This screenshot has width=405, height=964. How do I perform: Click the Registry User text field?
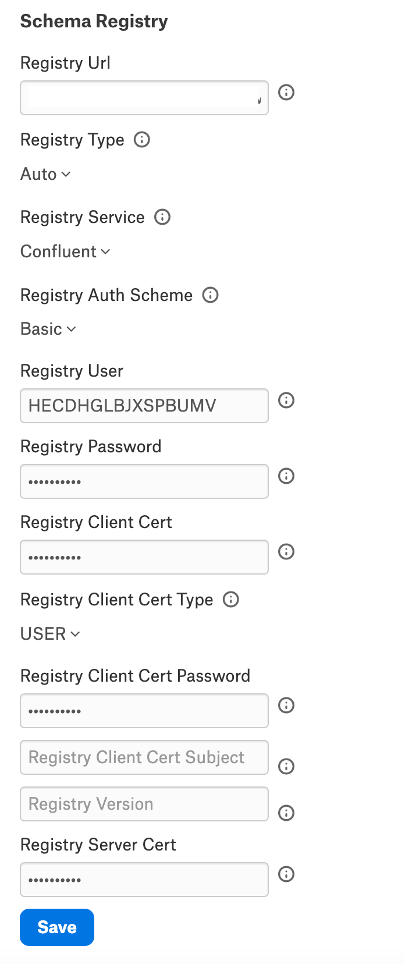coord(144,406)
